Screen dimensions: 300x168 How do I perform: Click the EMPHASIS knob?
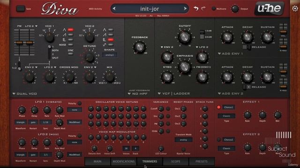[x=185, y=67]
